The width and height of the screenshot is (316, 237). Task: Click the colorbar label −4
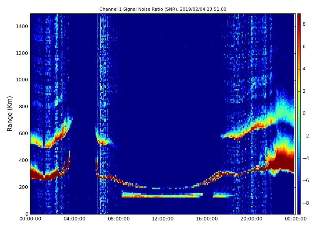point(305,158)
